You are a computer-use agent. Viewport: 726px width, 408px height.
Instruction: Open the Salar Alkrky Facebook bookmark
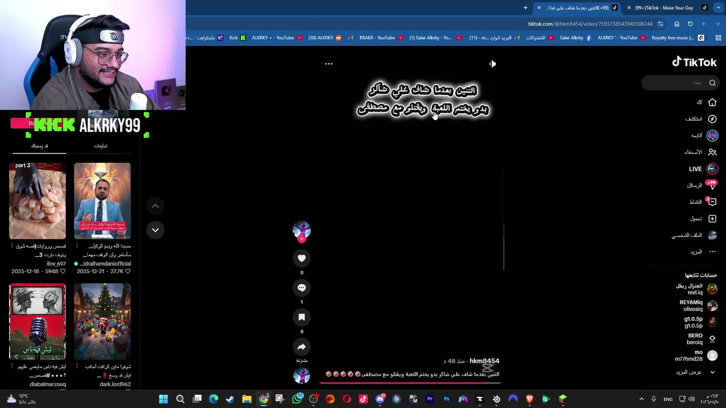pyautogui.click(x=576, y=38)
